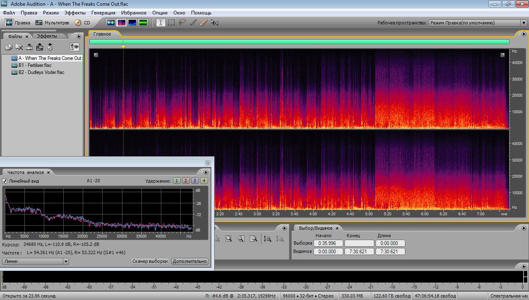Close the Файлы panel tab

(27, 36)
